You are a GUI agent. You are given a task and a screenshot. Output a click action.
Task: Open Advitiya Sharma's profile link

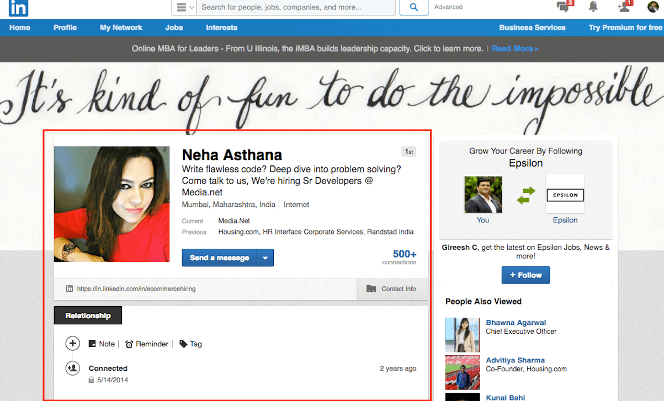pyautogui.click(x=515, y=360)
